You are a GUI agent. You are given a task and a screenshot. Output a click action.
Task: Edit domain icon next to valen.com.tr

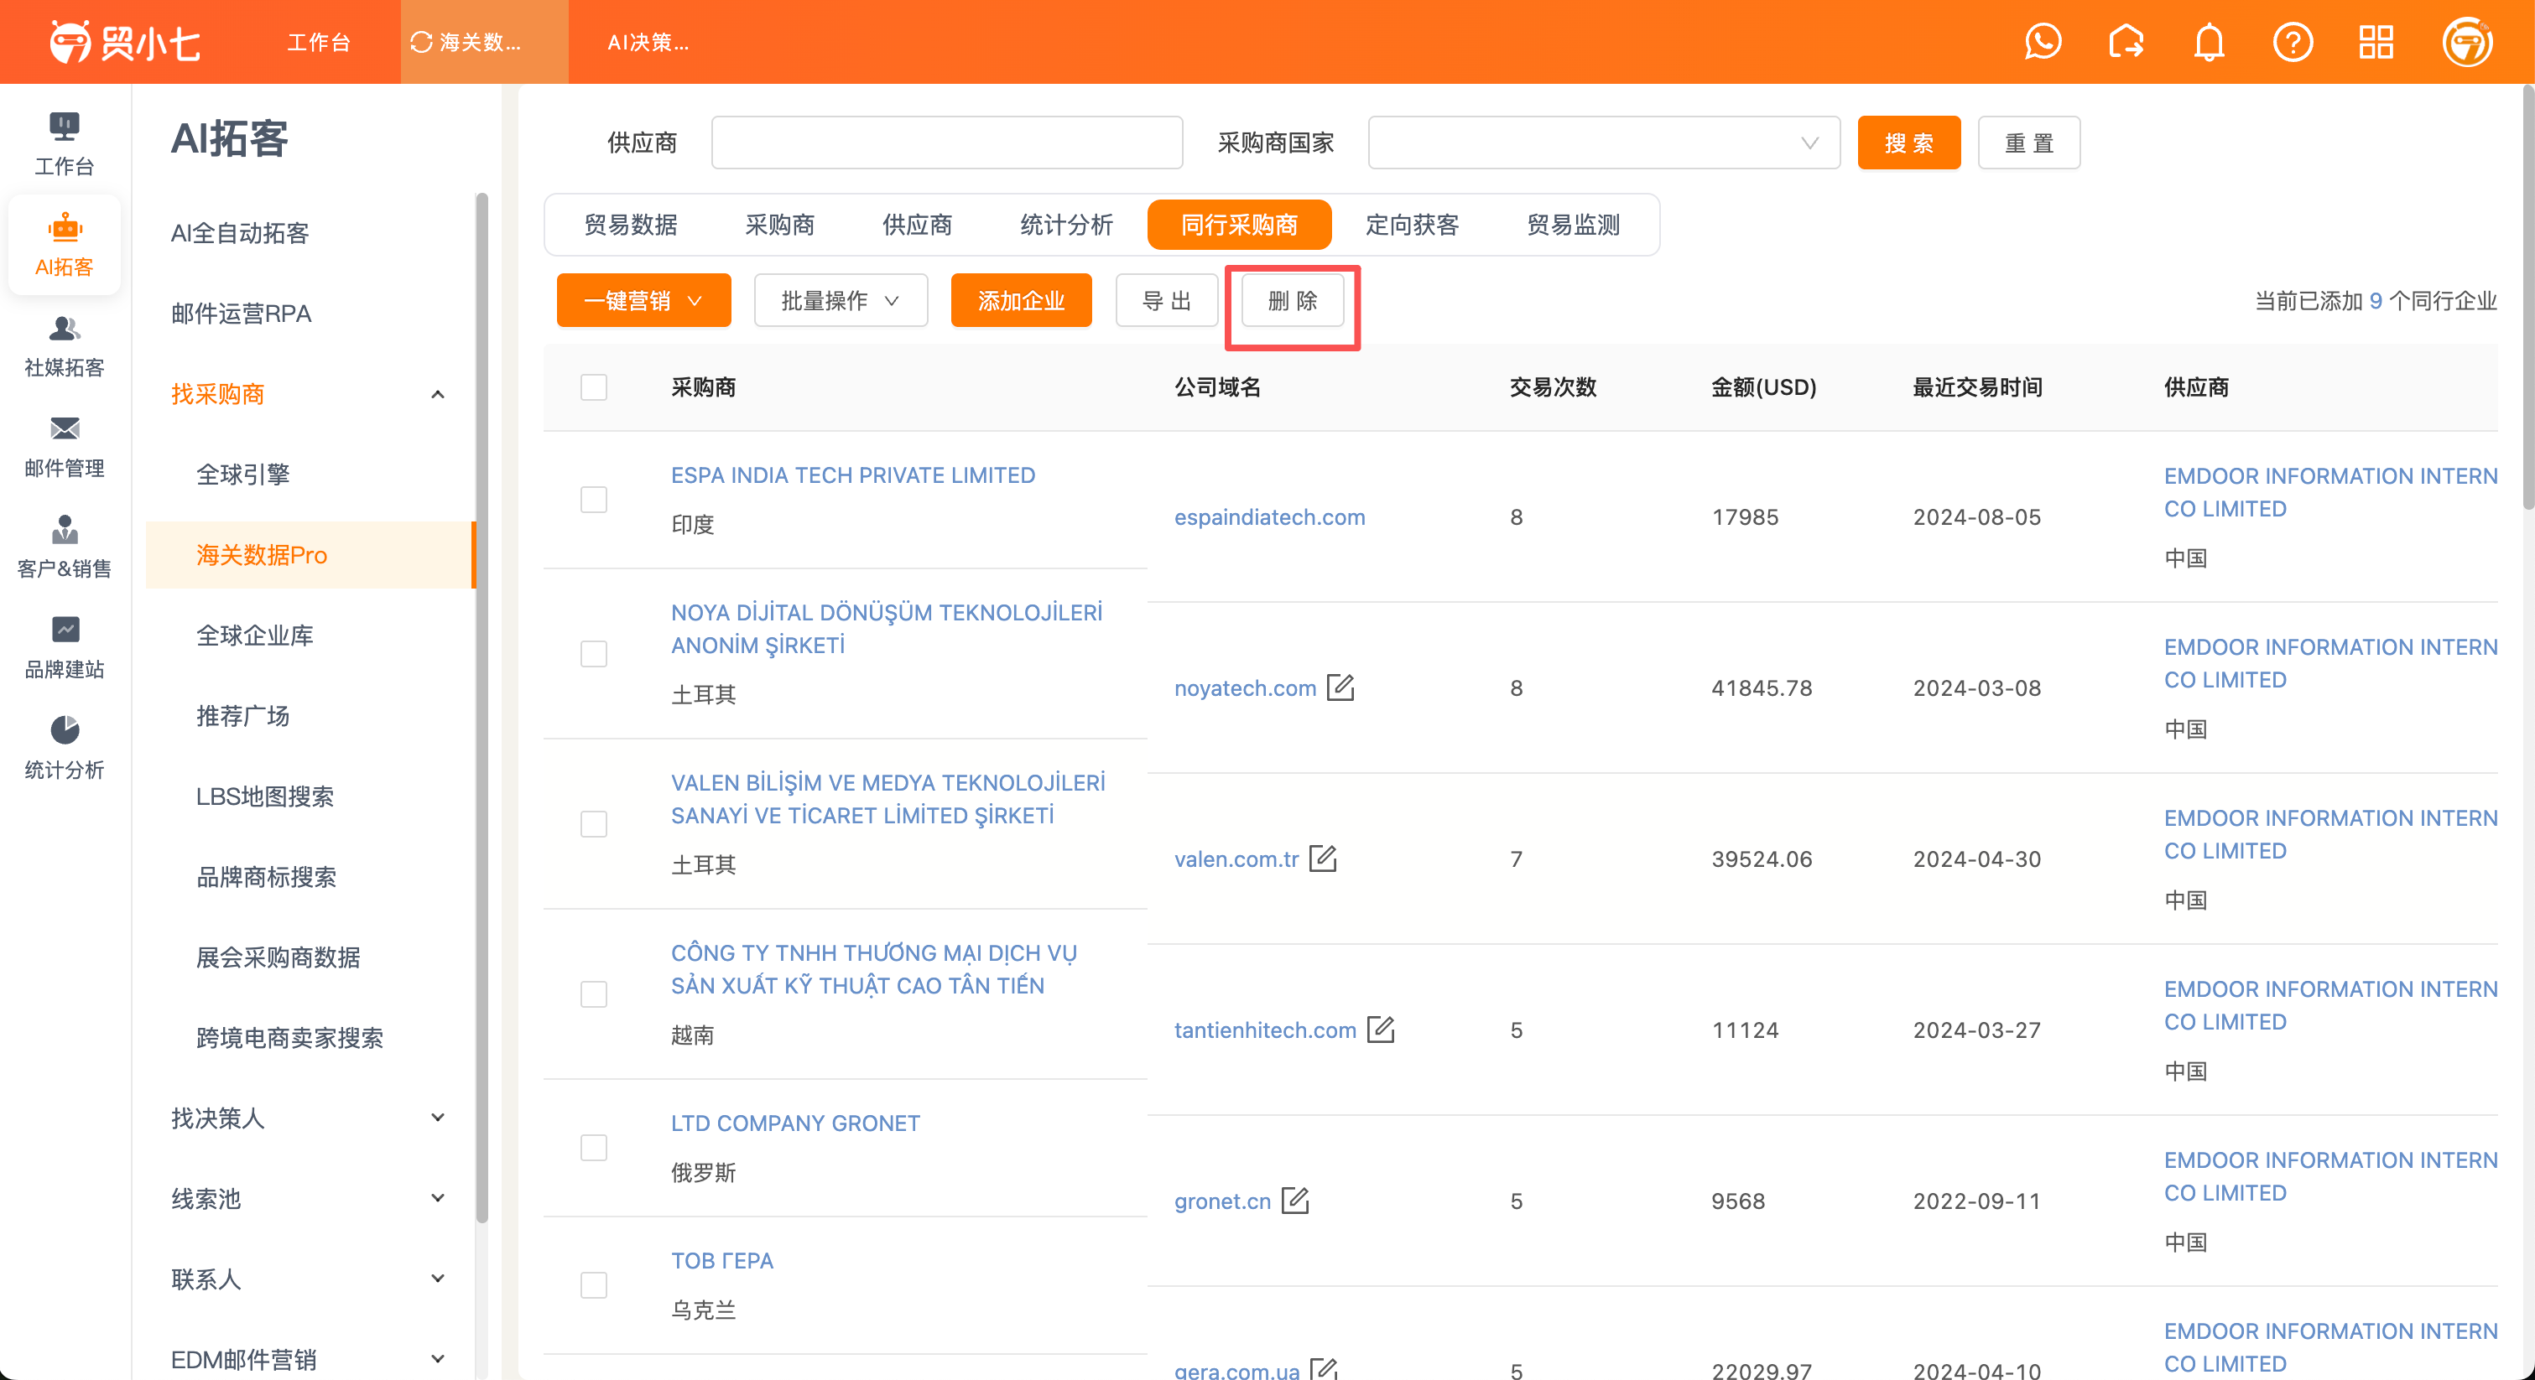1323,858
